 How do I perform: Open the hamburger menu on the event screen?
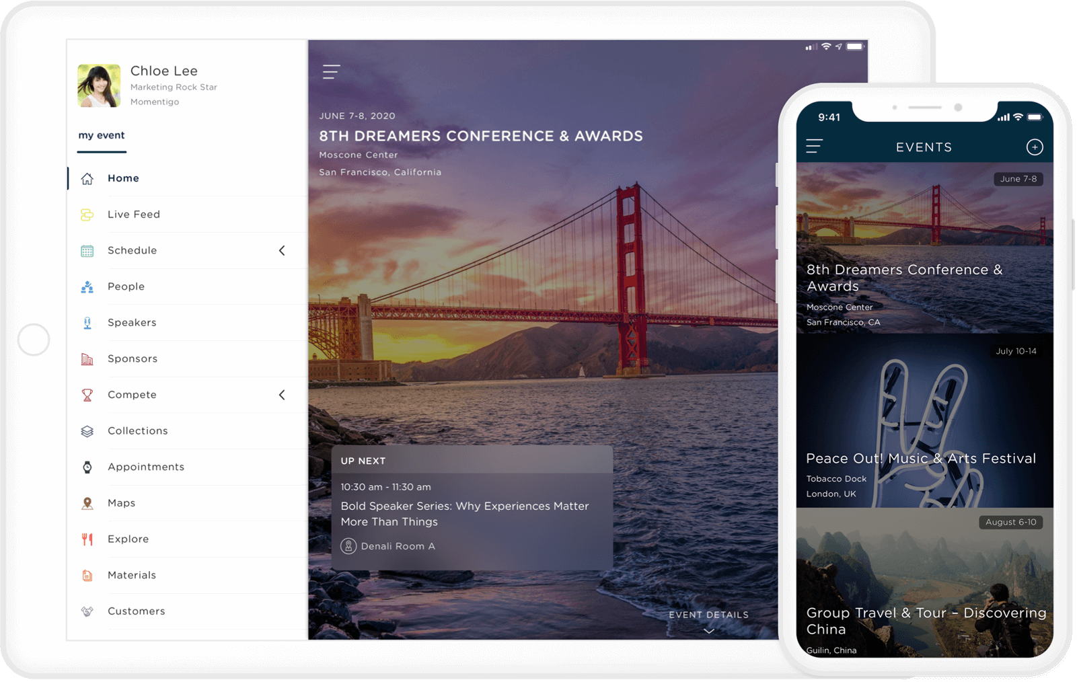tap(331, 71)
